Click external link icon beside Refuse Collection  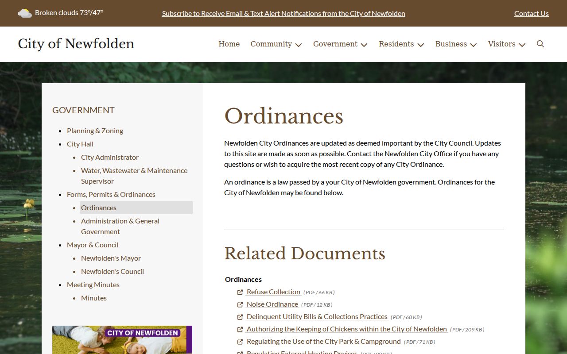point(240,292)
